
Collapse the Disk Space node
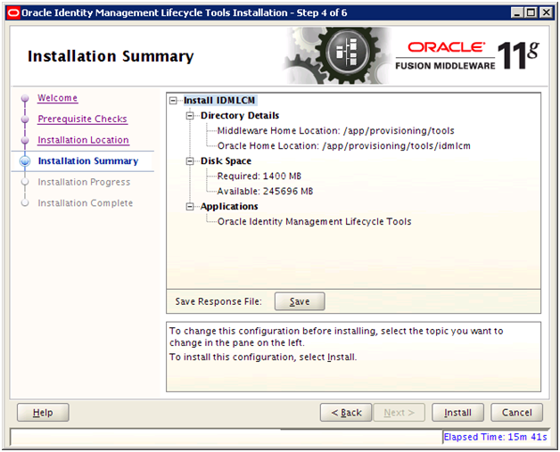coord(190,161)
